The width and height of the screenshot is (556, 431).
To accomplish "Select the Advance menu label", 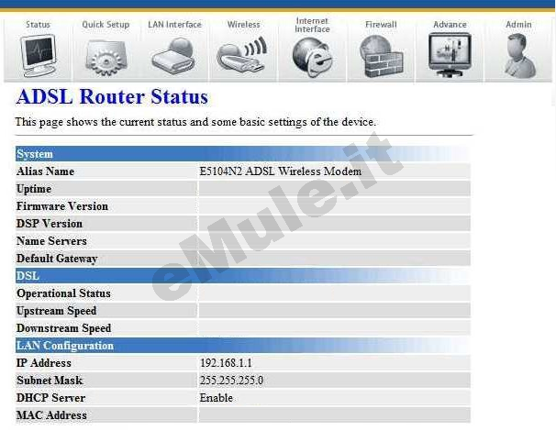I will point(450,25).
